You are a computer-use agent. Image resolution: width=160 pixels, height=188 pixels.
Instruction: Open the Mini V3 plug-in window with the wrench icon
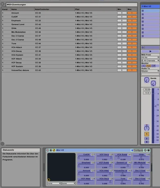[54, 150]
